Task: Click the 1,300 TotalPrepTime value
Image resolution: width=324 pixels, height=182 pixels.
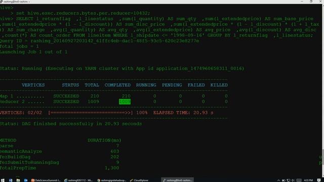Action: [112, 168]
